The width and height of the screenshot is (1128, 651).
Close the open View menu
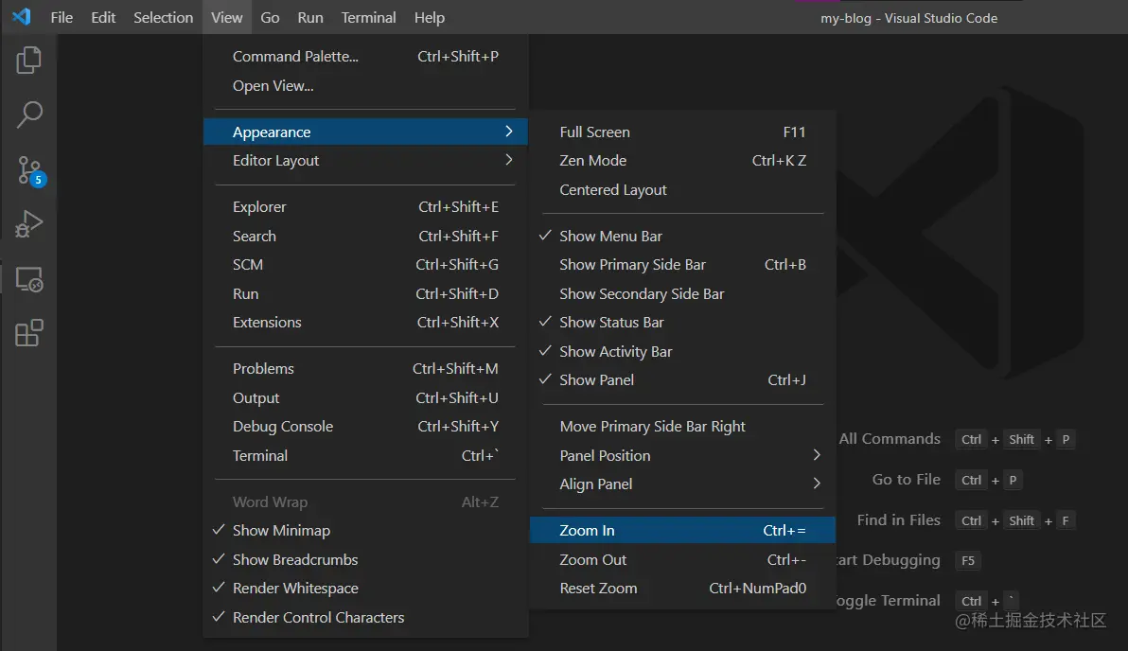[226, 17]
